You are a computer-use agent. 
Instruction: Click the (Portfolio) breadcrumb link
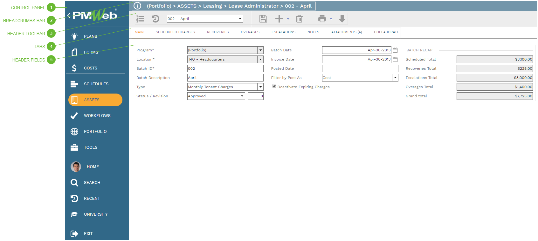[159, 6]
